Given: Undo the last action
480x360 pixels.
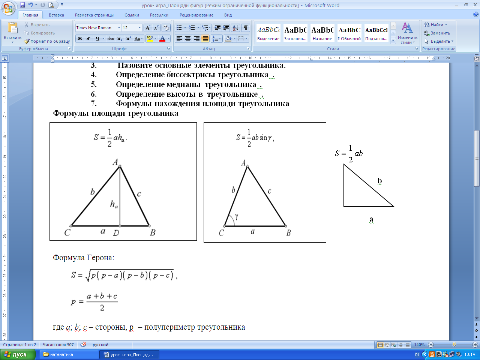Looking at the screenshot, I should click(x=31, y=5).
